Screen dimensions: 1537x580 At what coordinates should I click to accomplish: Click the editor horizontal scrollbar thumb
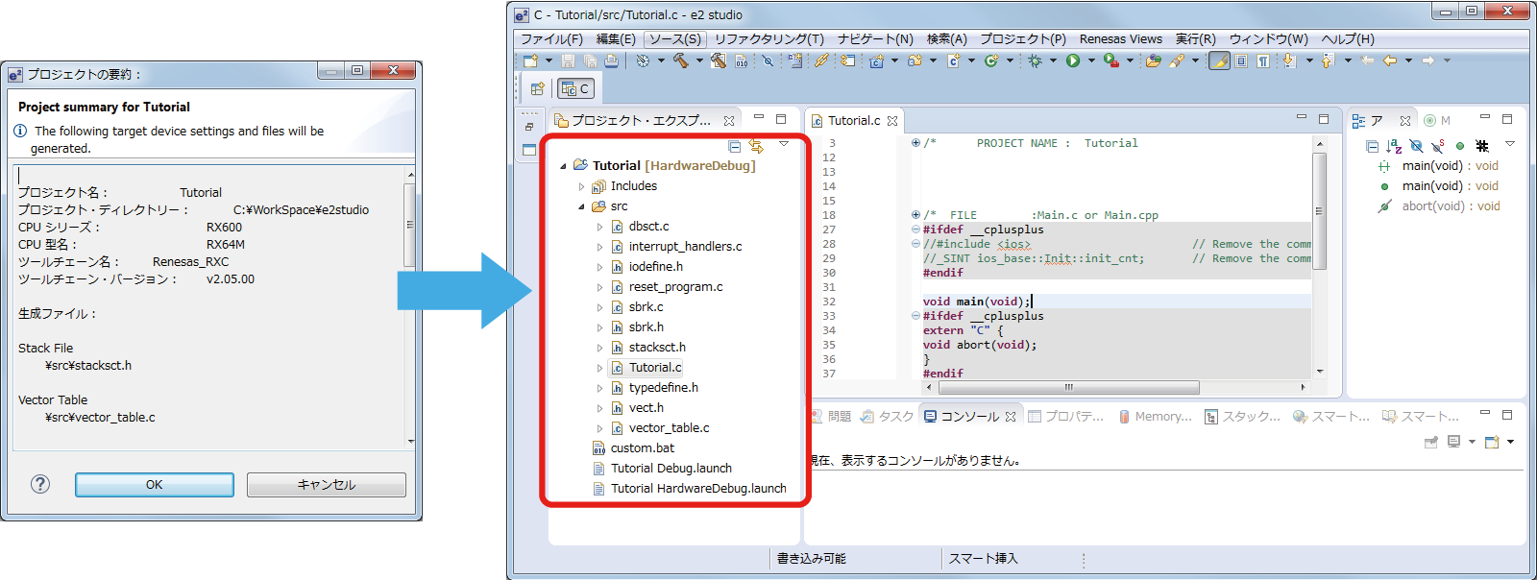point(1069,388)
